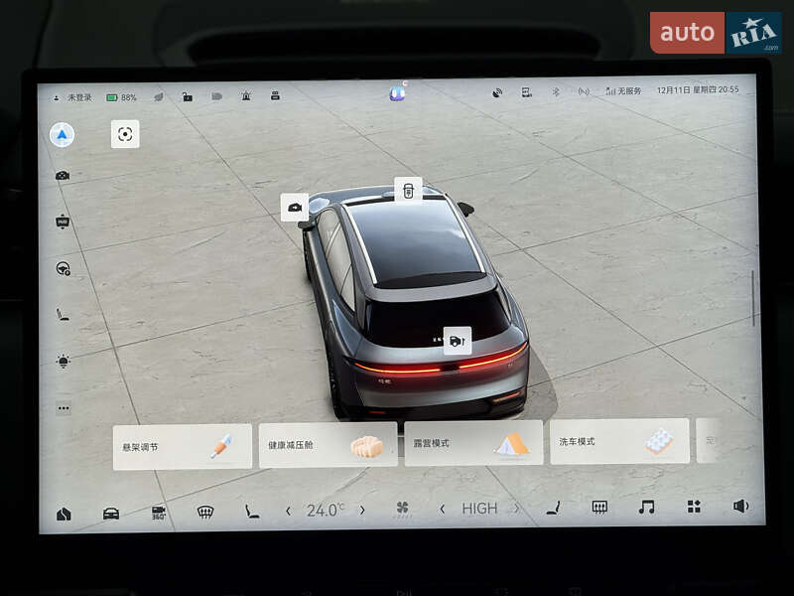
Task: Toggle rear window defrost
Action: click(x=599, y=508)
